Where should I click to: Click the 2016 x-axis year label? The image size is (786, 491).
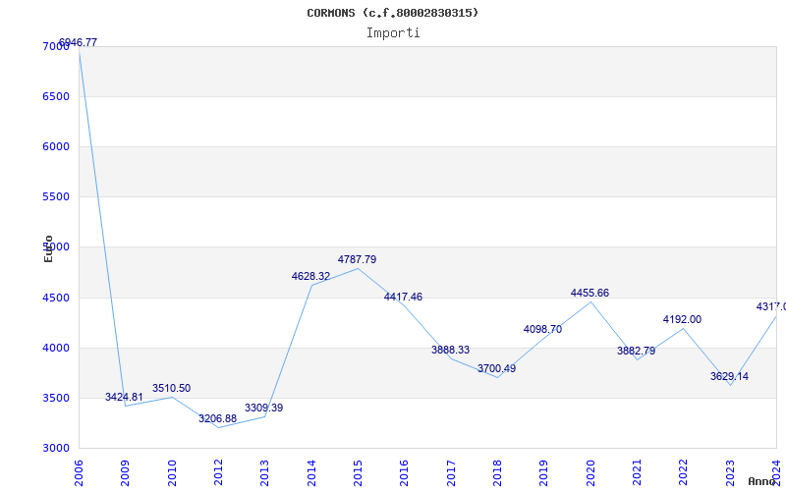(x=404, y=473)
